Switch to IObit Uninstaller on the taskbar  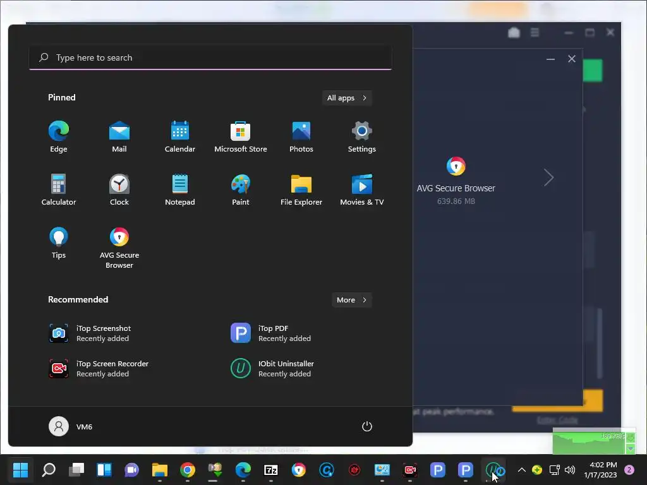click(x=493, y=469)
